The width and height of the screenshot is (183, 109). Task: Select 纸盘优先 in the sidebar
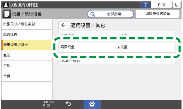(x=27, y=35)
